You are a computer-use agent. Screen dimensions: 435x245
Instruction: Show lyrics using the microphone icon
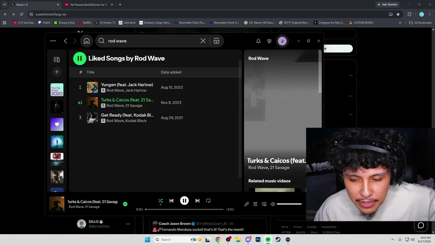click(x=247, y=204)
